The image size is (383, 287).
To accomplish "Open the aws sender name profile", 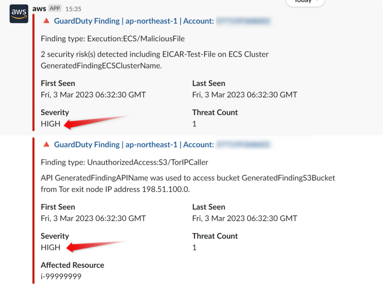I will 39,9.
